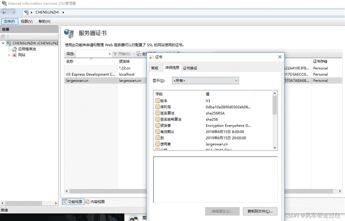Open the 文件(F) menu

[9, 22]
